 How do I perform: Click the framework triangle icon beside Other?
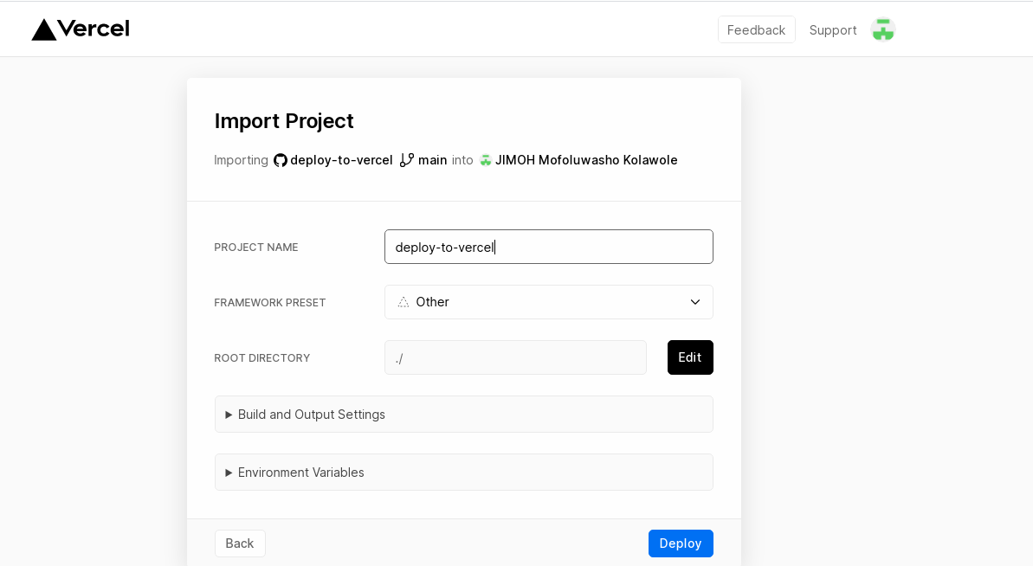pyautogui.click(x=404, y=302)
